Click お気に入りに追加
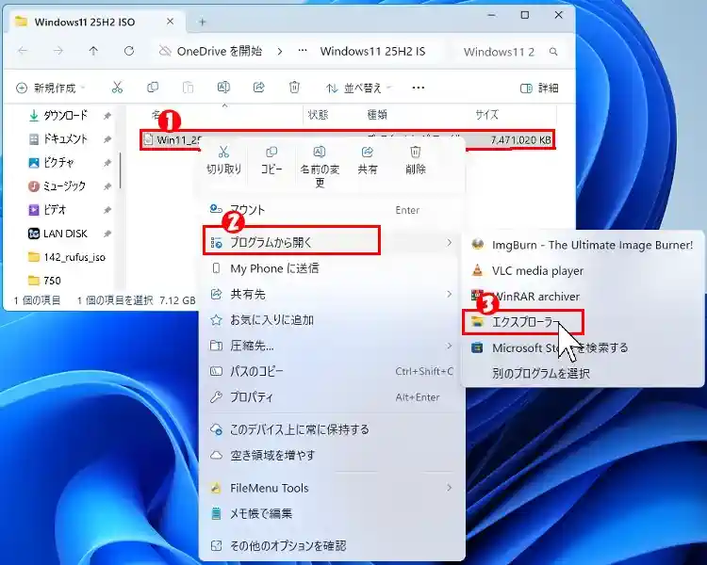The width and height of the screenshot is (707, 565). 332,320
